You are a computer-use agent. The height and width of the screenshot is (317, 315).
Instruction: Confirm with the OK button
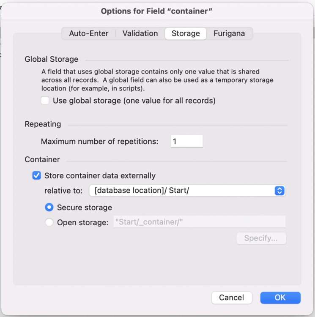pyautogui.click(x=280, y=298)
